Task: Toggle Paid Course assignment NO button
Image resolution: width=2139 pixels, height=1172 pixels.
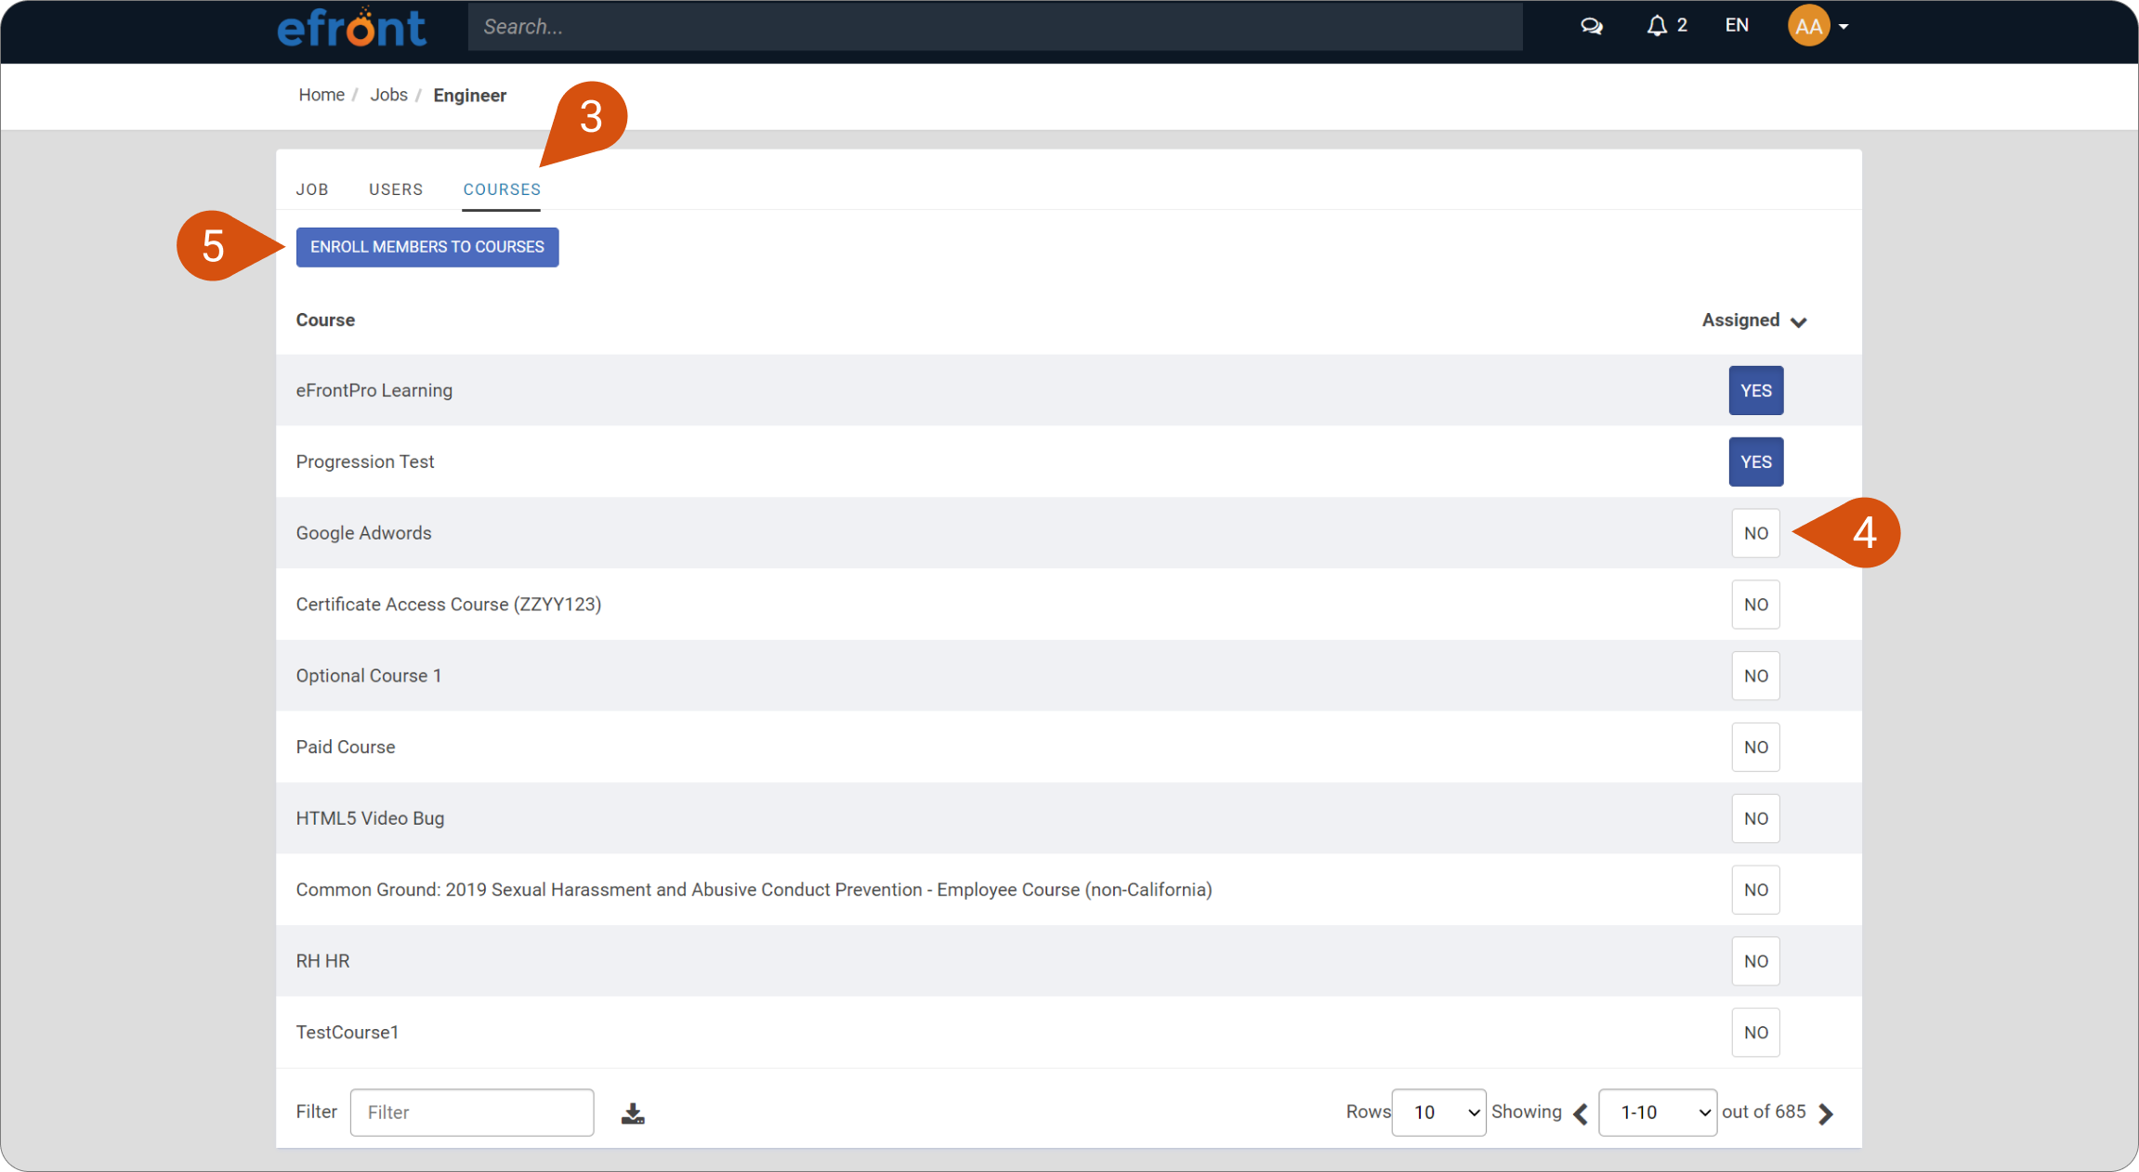Action: coord(1755,747)
